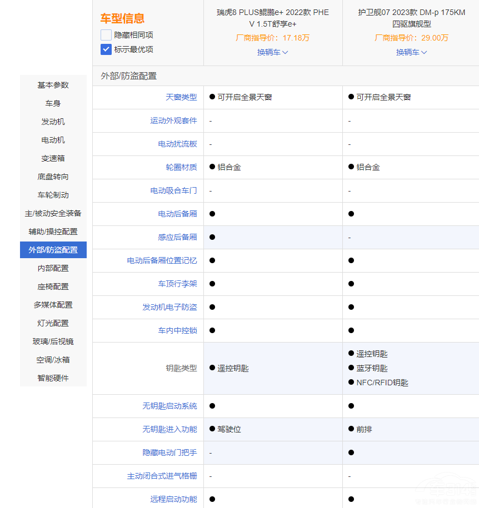479x508 pixels.
Task: Select 电动机 from the left navigation
Action: [53, 140]
